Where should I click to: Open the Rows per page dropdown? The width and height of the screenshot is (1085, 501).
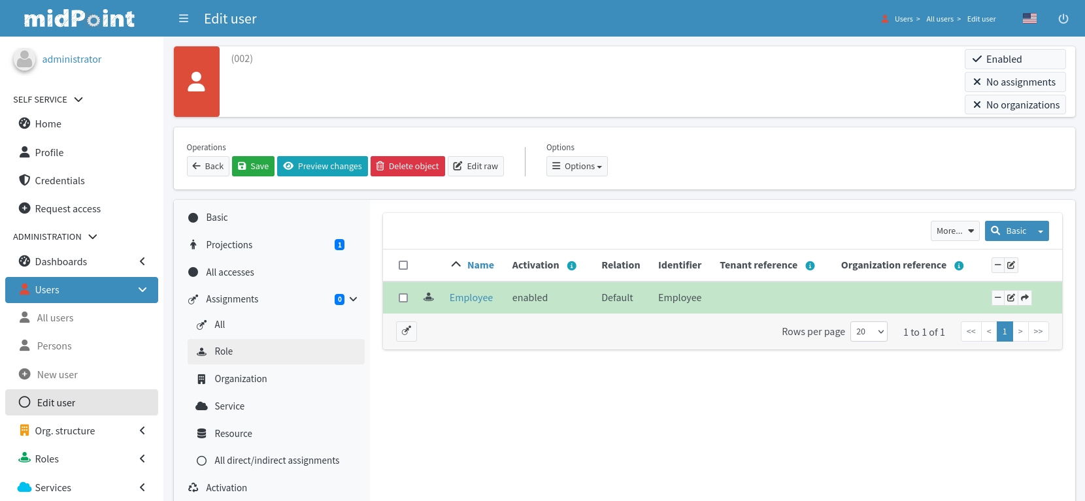(869, 332)
